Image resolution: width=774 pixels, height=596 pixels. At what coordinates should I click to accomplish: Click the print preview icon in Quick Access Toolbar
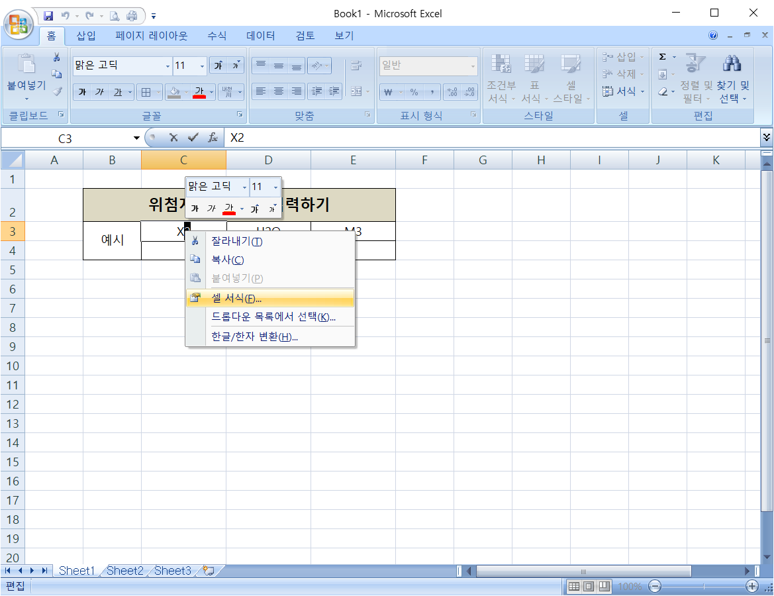[x=115, y=16]
